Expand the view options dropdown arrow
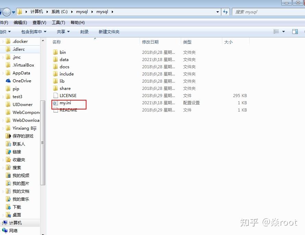Screen dimensions: 305x235 point(283,32)
